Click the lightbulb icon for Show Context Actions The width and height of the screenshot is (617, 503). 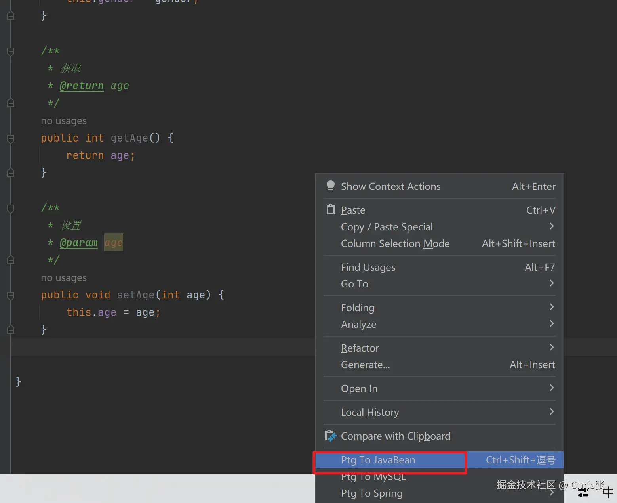click(331, 186)
